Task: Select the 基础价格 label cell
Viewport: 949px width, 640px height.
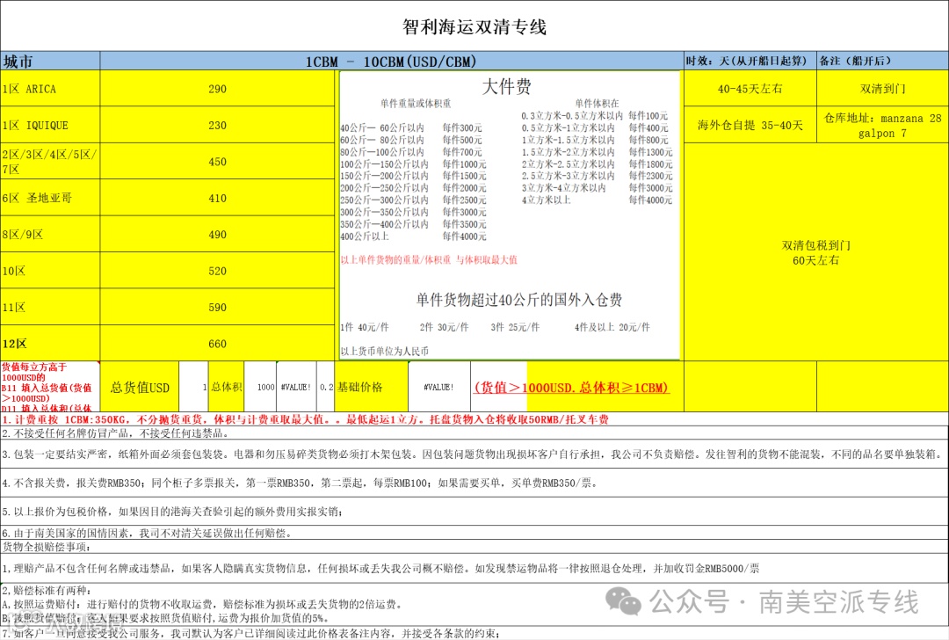Action: tap(371, 387)
